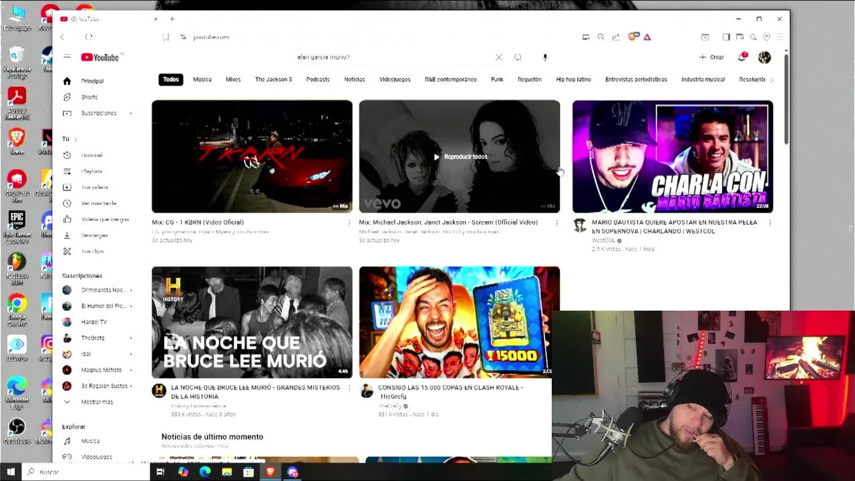Open the YouTube hamburger guide menu
Viewport: 855px width, 481px height.
point(67,57)
